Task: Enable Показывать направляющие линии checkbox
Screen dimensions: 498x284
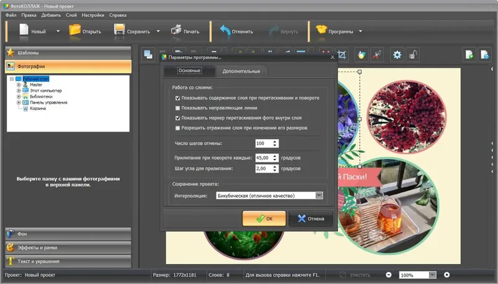Action: pyautogui.click(x=177, y=108)
